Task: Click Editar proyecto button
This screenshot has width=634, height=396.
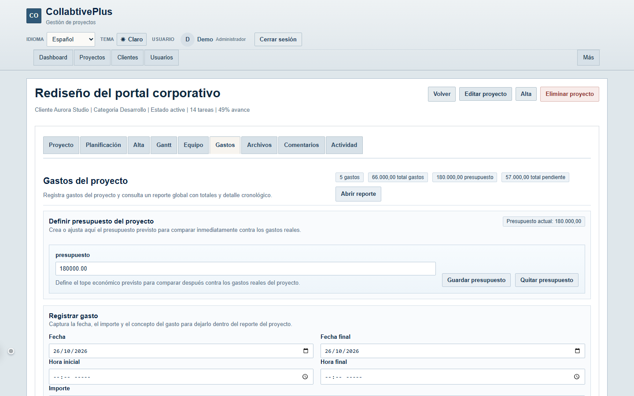Action: pyautogui.click(x=486, y=94)
